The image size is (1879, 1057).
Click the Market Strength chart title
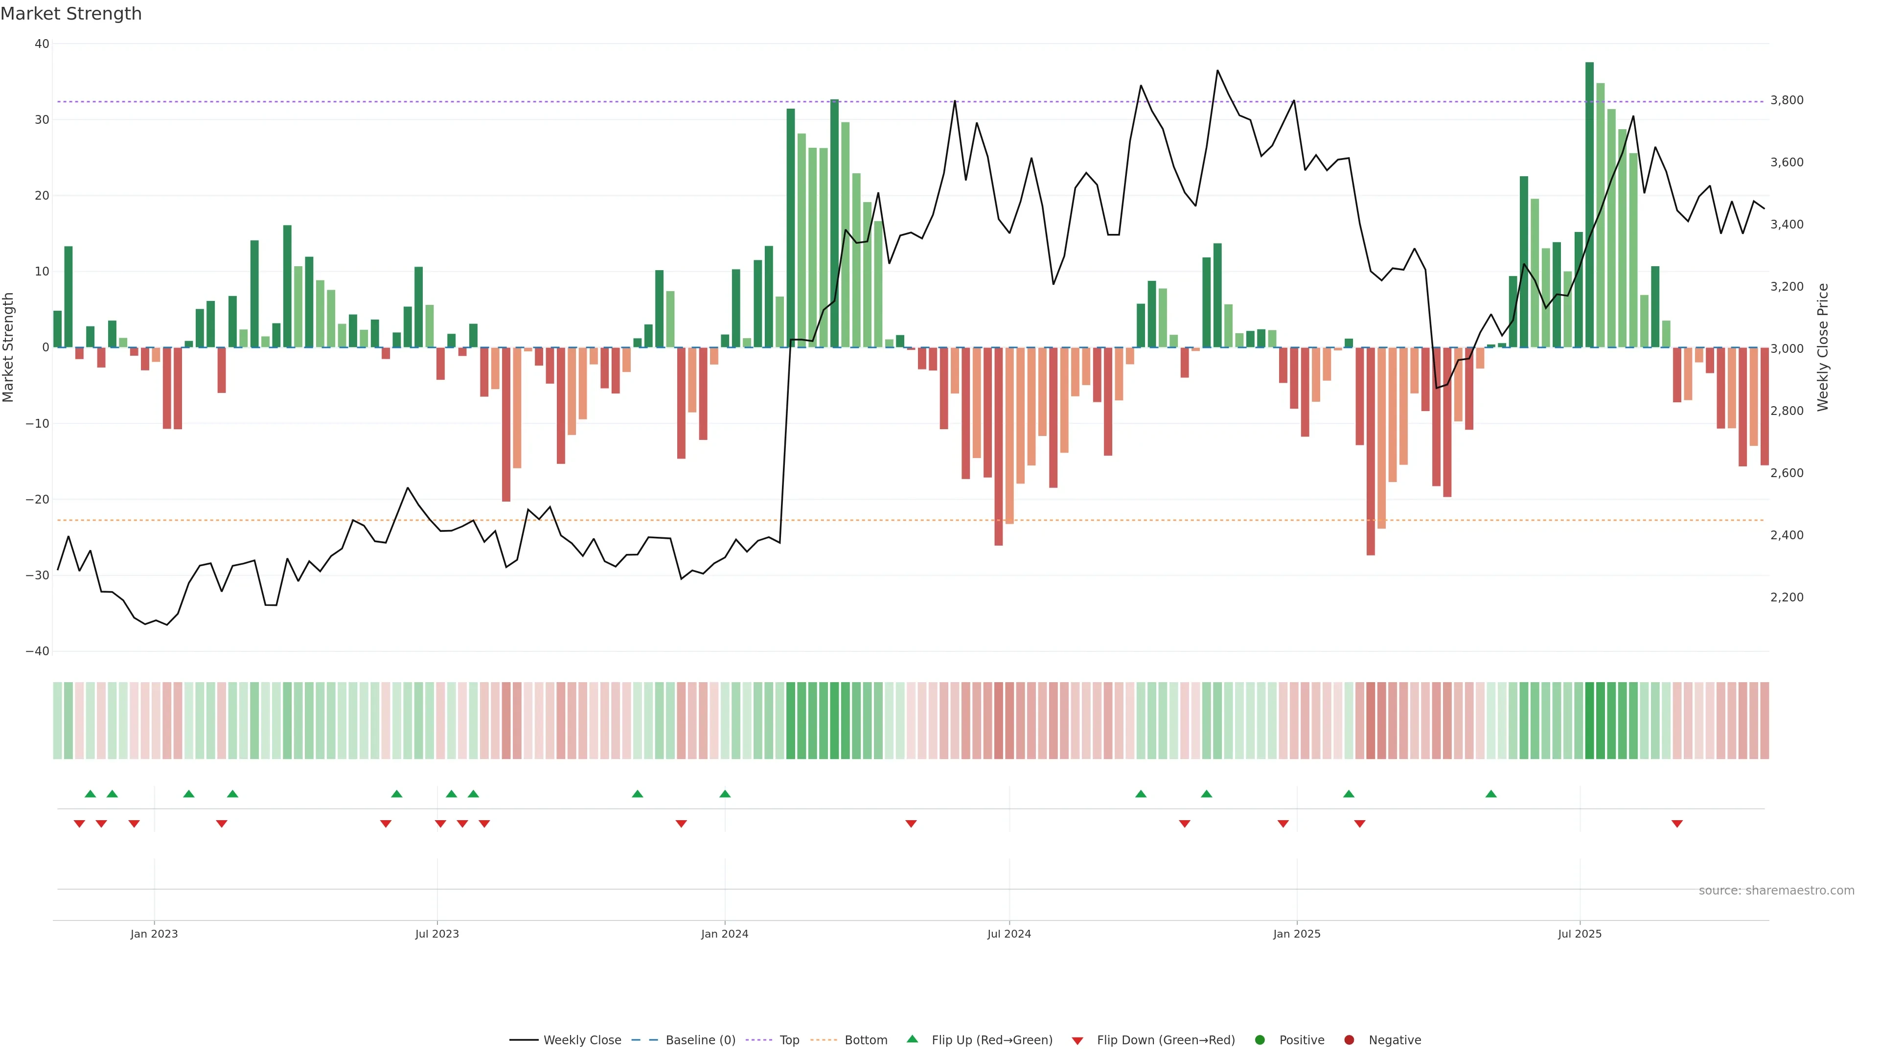71,14
